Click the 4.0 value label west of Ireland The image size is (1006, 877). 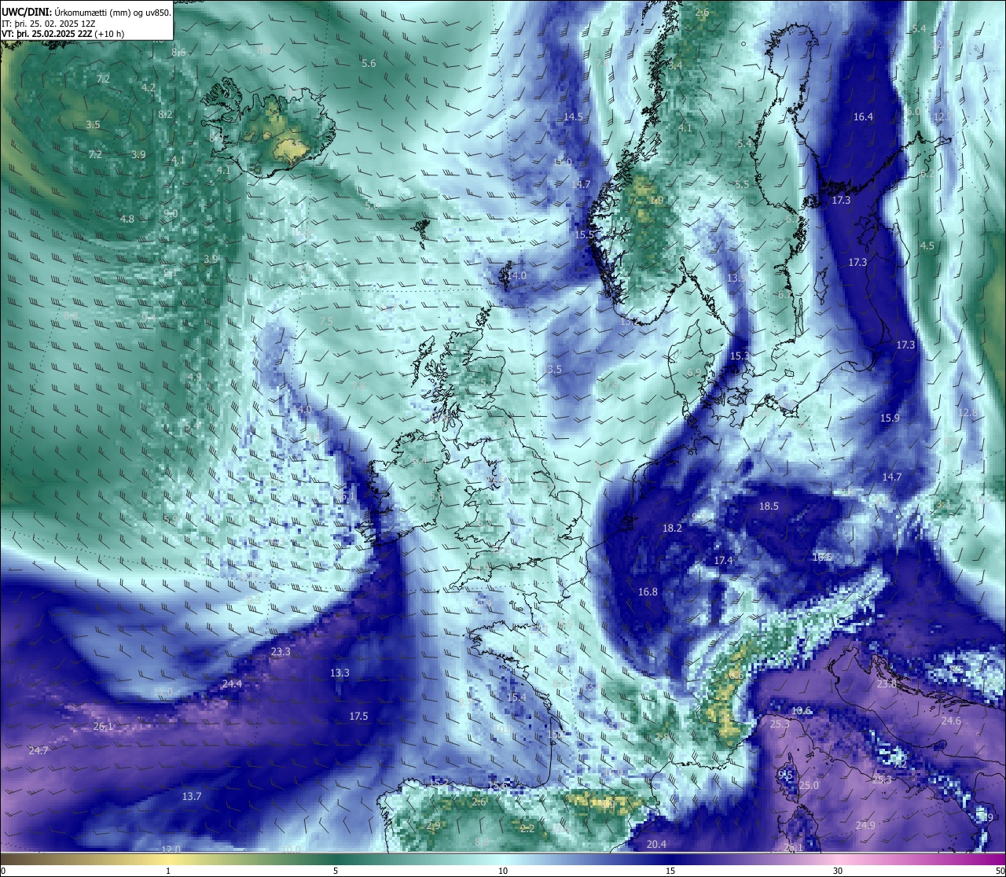[305, 410]
